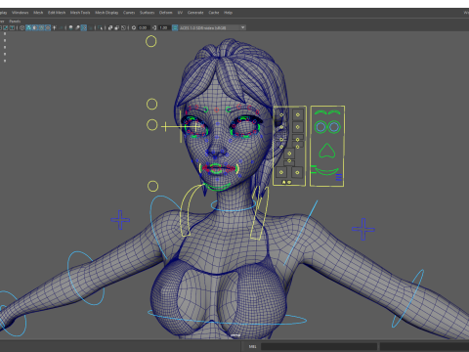Image resolution: width=469 pixels, height=352 pixels.
Task: Select the left eye circle in face picker
Action: [320, 127]
